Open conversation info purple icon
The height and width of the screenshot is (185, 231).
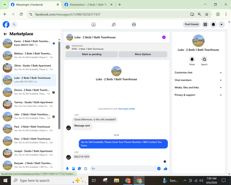(x=164, y=37)
